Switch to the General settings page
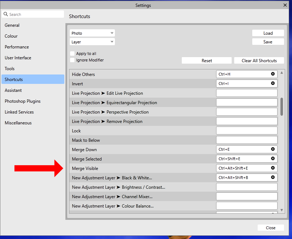This screenshot has height=239, width=292. [12, 25]
